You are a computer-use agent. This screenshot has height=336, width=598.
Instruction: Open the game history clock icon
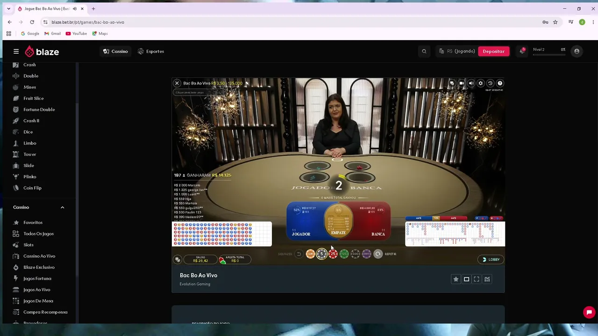pos(490,83)
